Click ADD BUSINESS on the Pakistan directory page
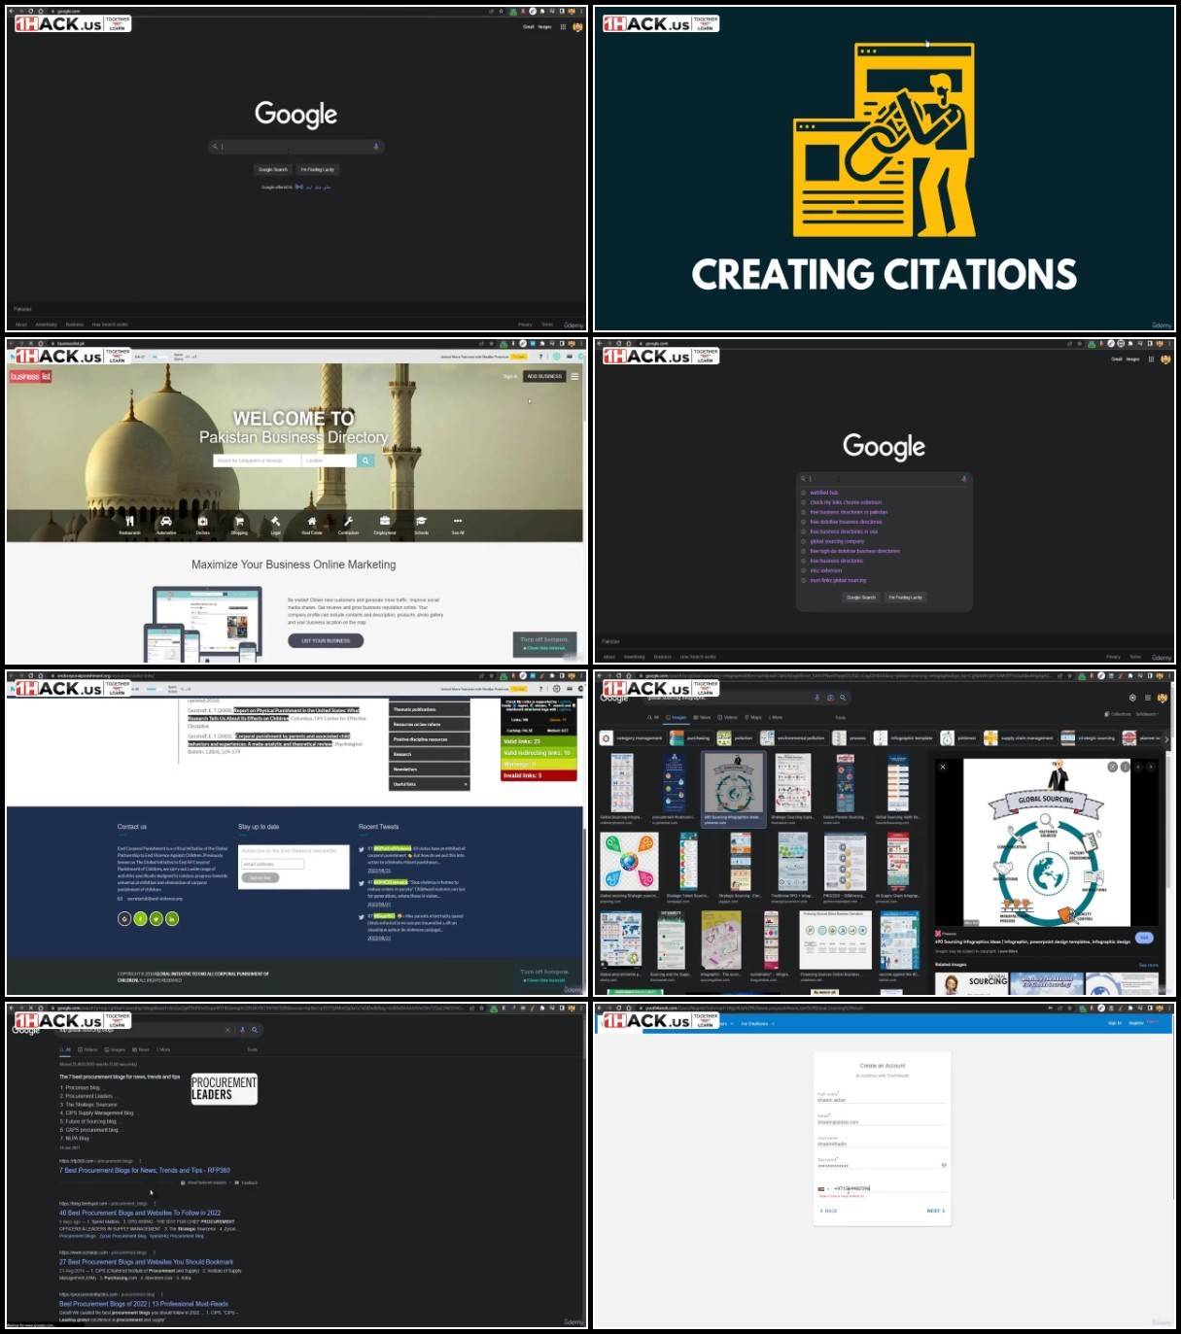Image resolution: width=1181 pixels, height=1334 pixels. click(544, 376)
